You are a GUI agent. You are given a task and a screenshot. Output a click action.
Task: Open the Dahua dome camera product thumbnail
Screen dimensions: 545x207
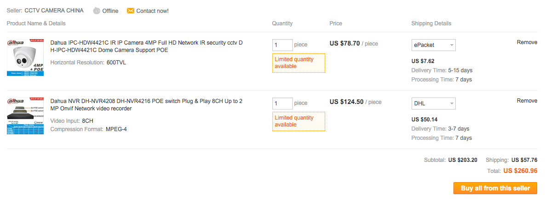25,57
